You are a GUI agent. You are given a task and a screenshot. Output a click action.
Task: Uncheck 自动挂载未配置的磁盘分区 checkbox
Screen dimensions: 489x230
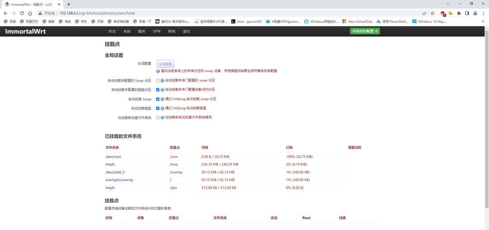(158, 90)
